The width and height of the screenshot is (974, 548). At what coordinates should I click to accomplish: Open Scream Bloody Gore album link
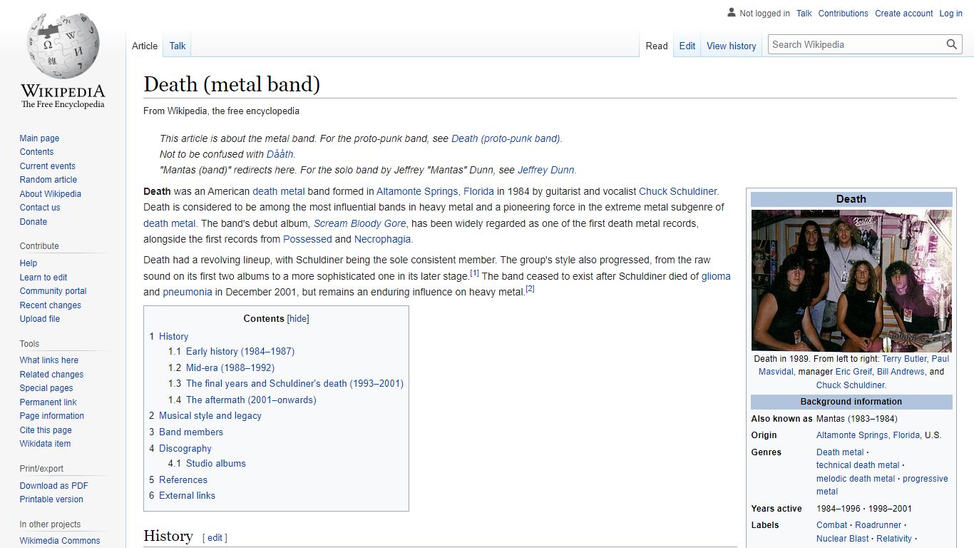coord(359,223)
